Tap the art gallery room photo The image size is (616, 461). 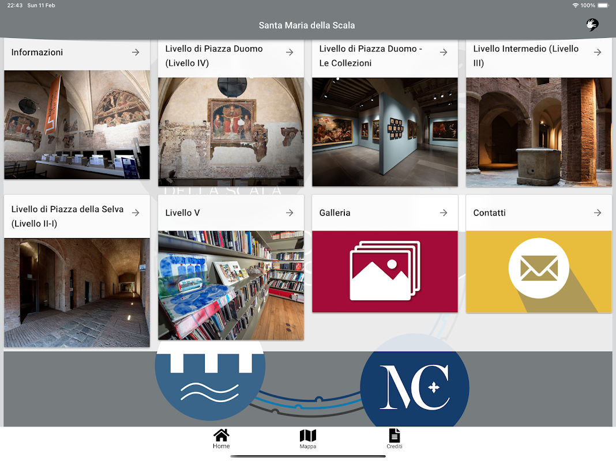pos(385,132)
